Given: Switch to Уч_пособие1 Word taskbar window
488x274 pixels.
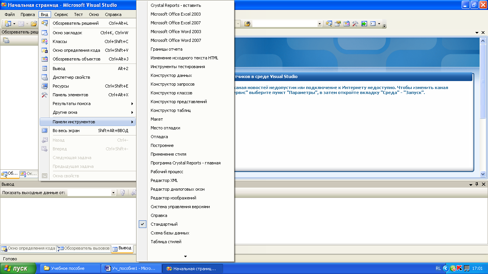Looking at the screenshot, I should coord(131,268).
